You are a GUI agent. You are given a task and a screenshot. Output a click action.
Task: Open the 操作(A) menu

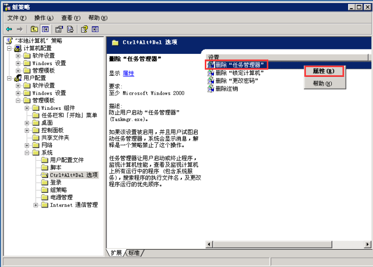tap(44, 18)
